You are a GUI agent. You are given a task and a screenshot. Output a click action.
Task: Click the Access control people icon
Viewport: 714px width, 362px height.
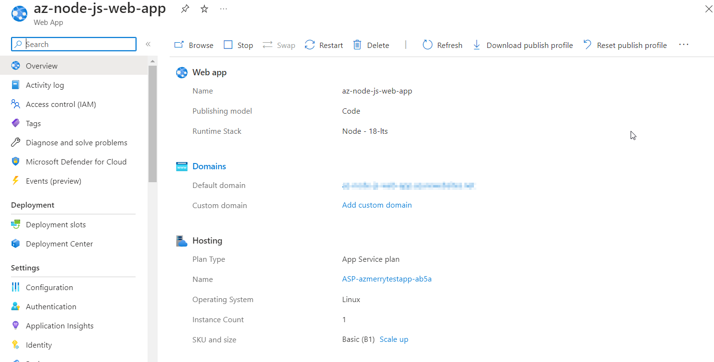click(16, 104)
